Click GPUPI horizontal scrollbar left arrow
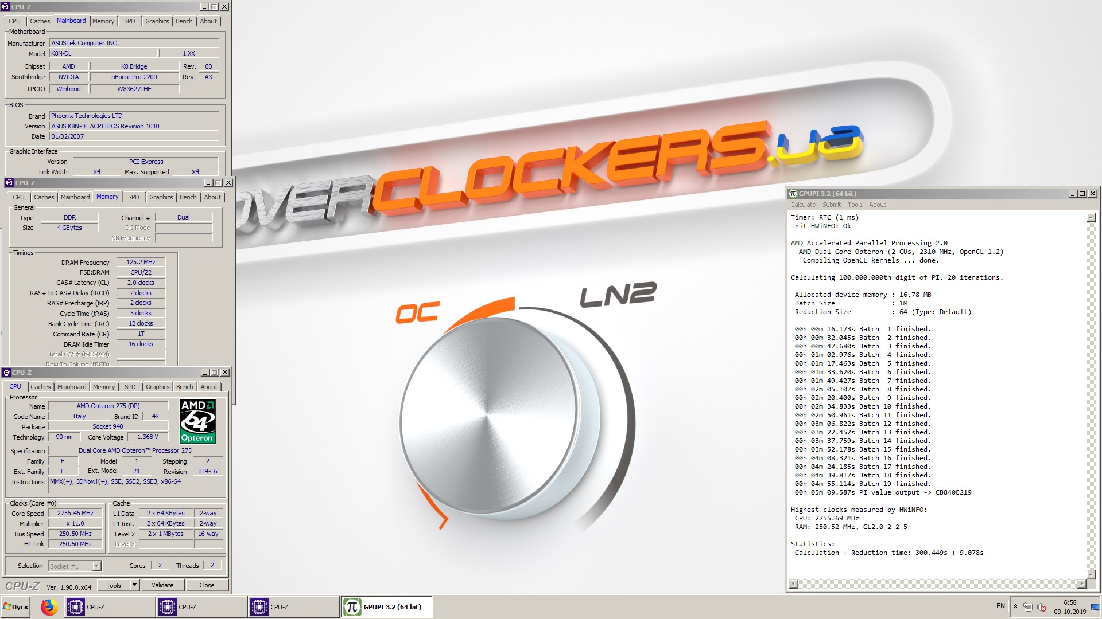 coord(794,584)
